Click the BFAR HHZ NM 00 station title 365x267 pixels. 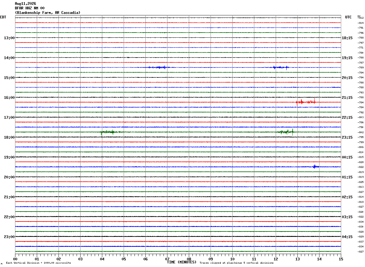coord(30,8)
